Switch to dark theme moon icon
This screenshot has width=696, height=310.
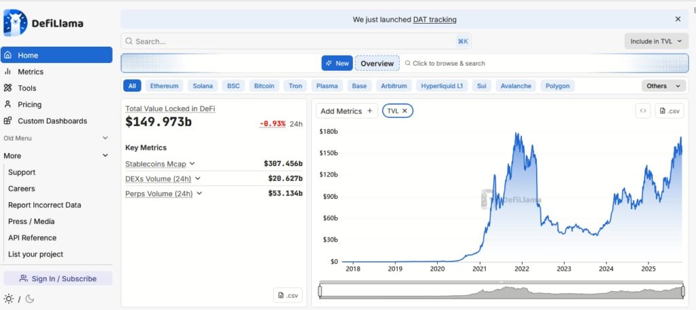(x=30, y=298)
